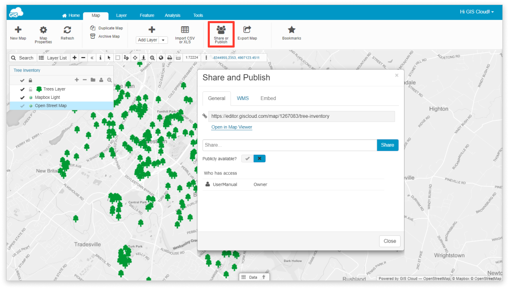Click the scale bar icon
The height and width of the screenshot is (289, 509).
(178, 58)
